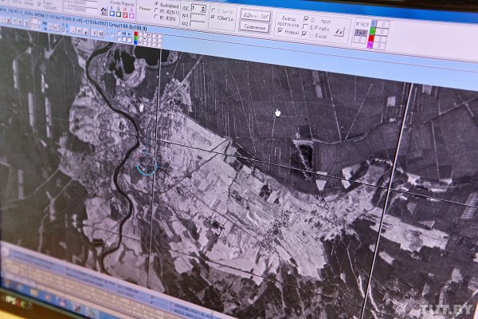This screenshot has width=478, height=319.
Task: Click the button above Сравнение
Action: tap(255, 14)
